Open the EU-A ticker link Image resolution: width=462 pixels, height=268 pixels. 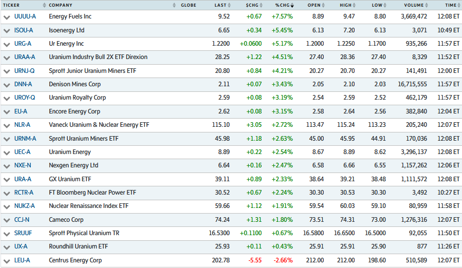tap(21, 111)
